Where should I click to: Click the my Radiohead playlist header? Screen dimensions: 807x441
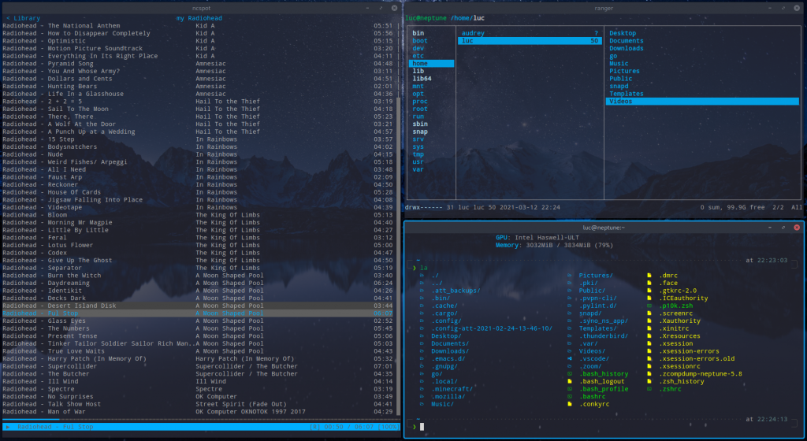[x=199, y=18]
